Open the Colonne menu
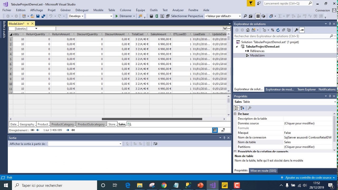 [125, 10]
